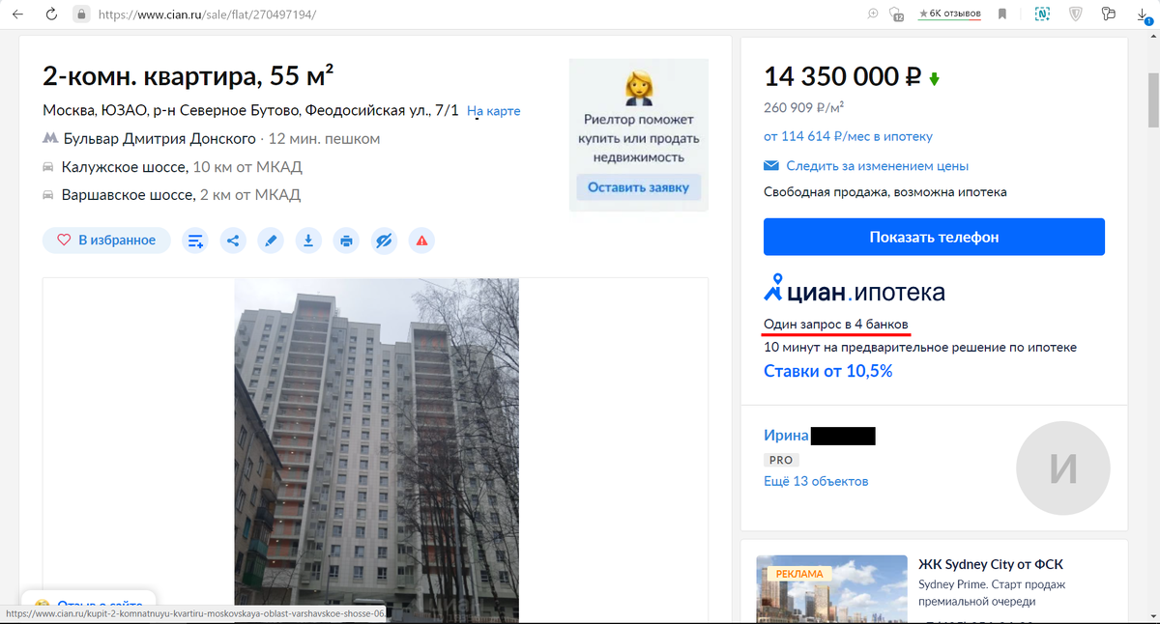The height and width of the screenshot is (624, 1160).
Task: Open 6K отзывов site reviews
Action: (949, 14)
